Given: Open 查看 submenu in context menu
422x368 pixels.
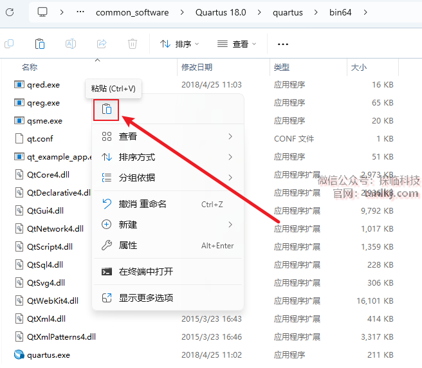Looking at the screenshot, I should [x=168, y=136].
